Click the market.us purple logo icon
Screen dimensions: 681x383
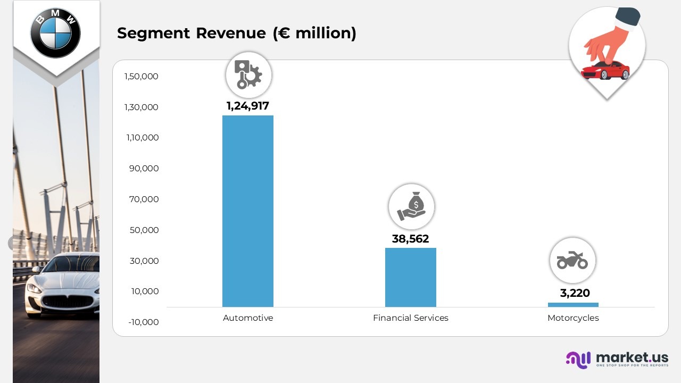(578, 360)
